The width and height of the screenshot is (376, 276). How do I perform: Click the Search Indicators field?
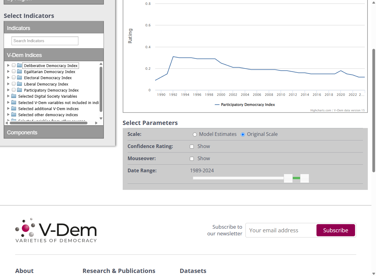coord(45,41)
